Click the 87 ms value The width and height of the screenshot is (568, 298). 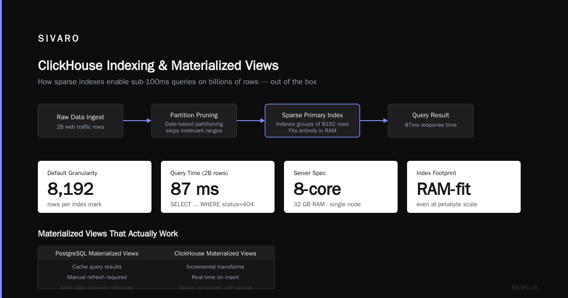pos(195,189)
